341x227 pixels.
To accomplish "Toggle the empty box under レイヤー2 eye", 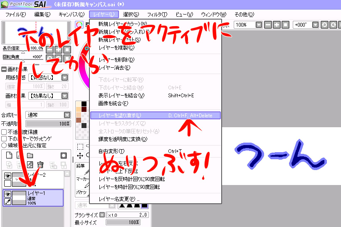I will (x=7, y=183).
